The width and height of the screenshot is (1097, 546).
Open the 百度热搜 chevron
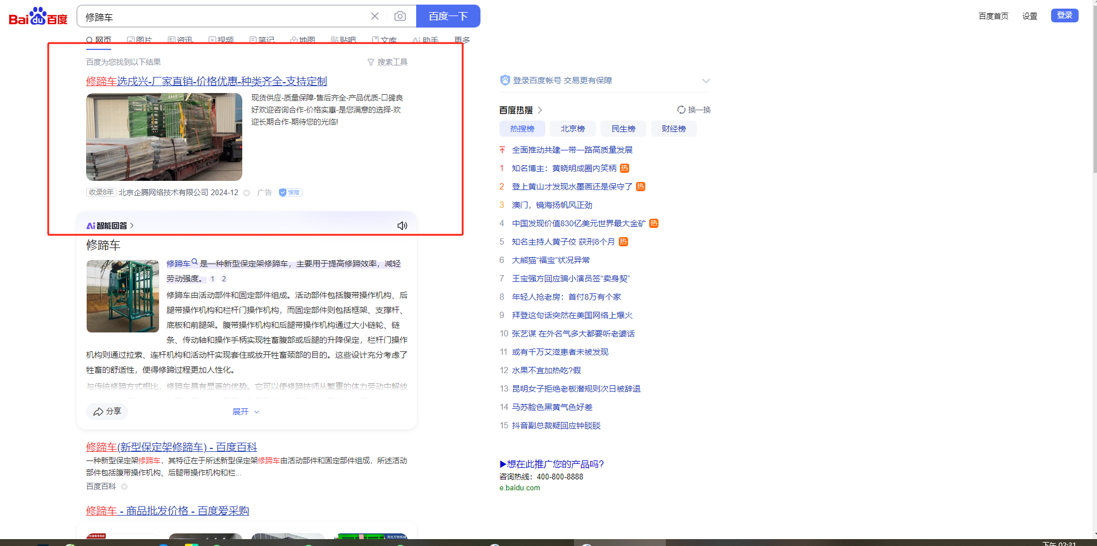pos(540,110)
